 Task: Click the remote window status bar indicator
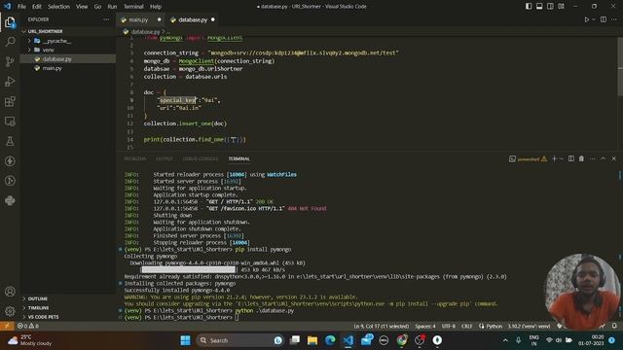7,326
